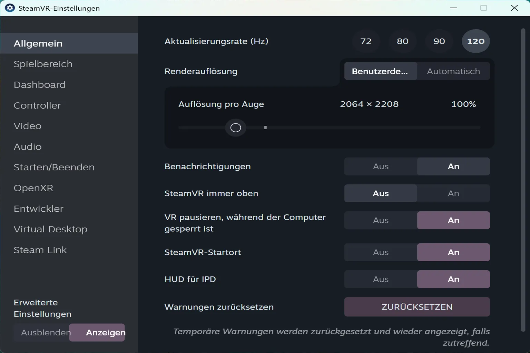
Task: Open the Steam Link section
Action: (x=69, y=250)
